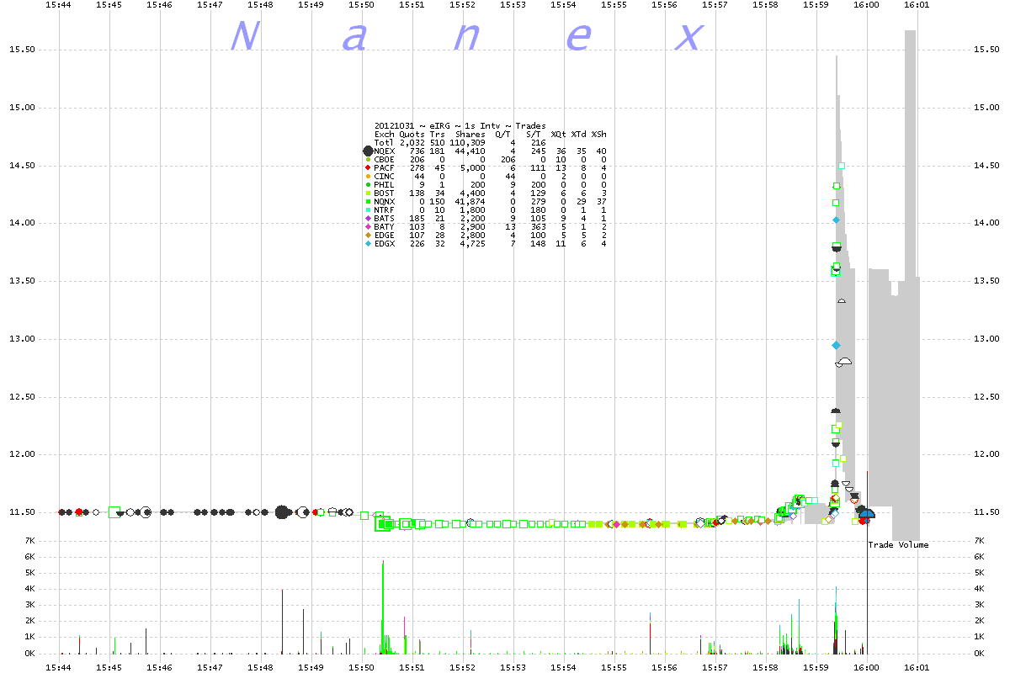Screen dimensions: 1010x673
Task: Click the NTRF cyan legend marker
Action: pyautogui.click(x=368, y=210)
